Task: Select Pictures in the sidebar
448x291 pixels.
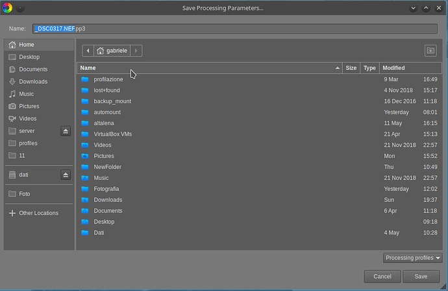Action: click(x=29, y=107)
